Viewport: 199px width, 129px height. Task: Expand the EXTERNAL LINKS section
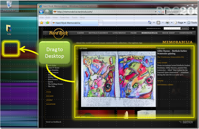(x=165, y=85)
